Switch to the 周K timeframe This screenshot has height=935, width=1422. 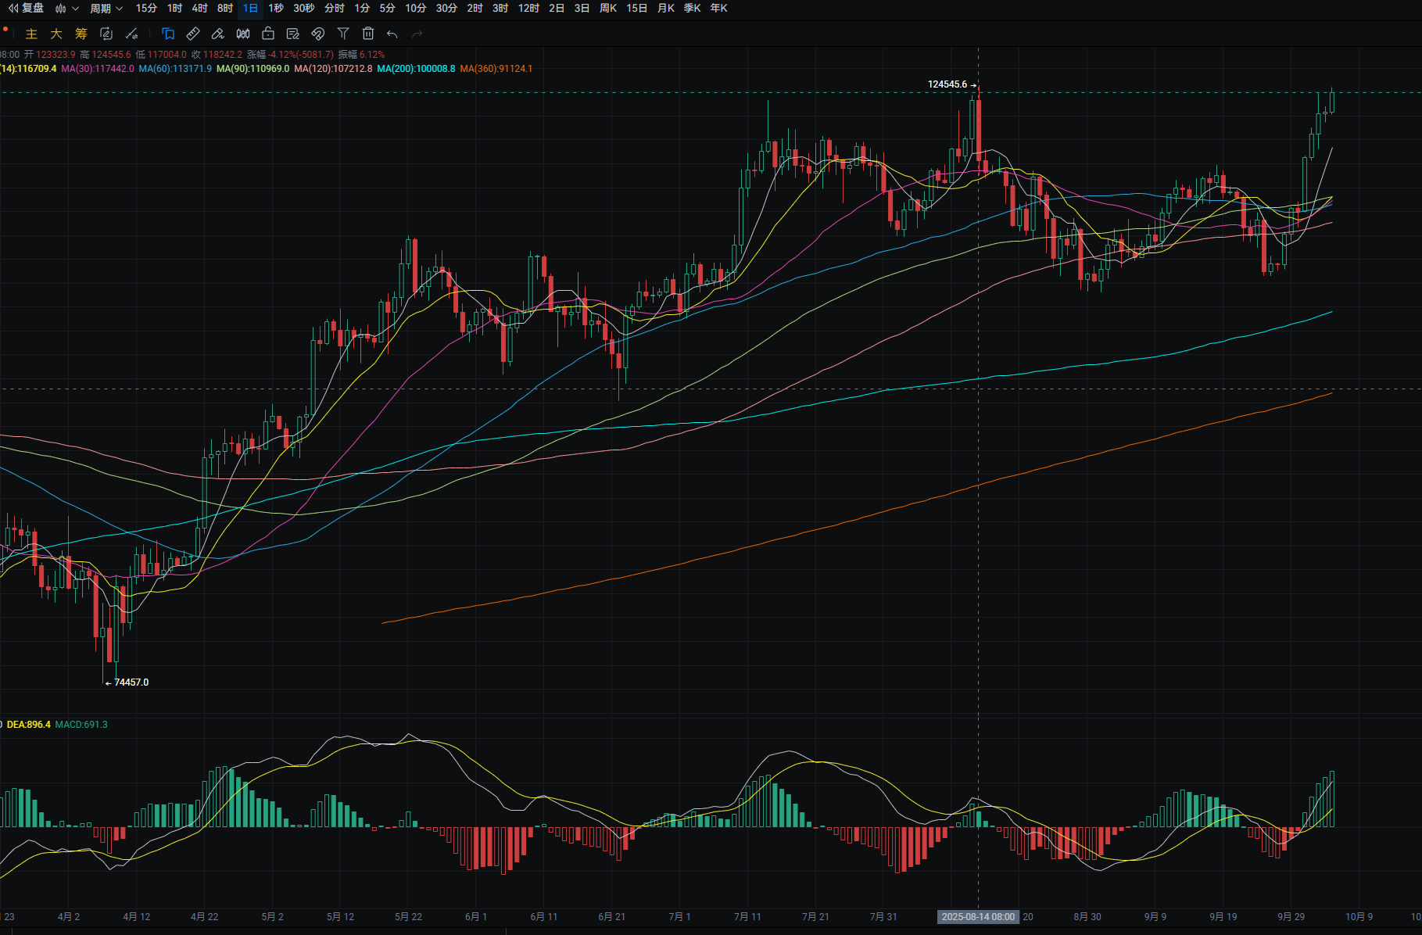click(607, 9)
